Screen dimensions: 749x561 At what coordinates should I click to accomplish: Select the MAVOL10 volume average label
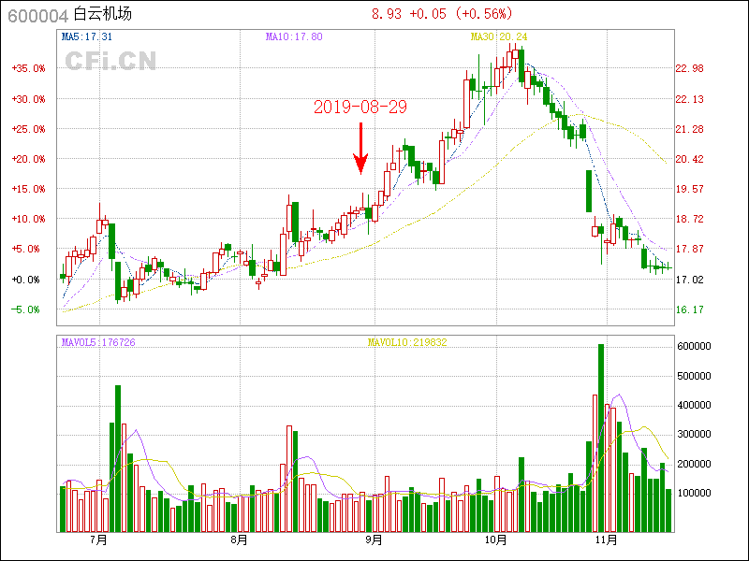pyautogui.click(x=406, y=343)
